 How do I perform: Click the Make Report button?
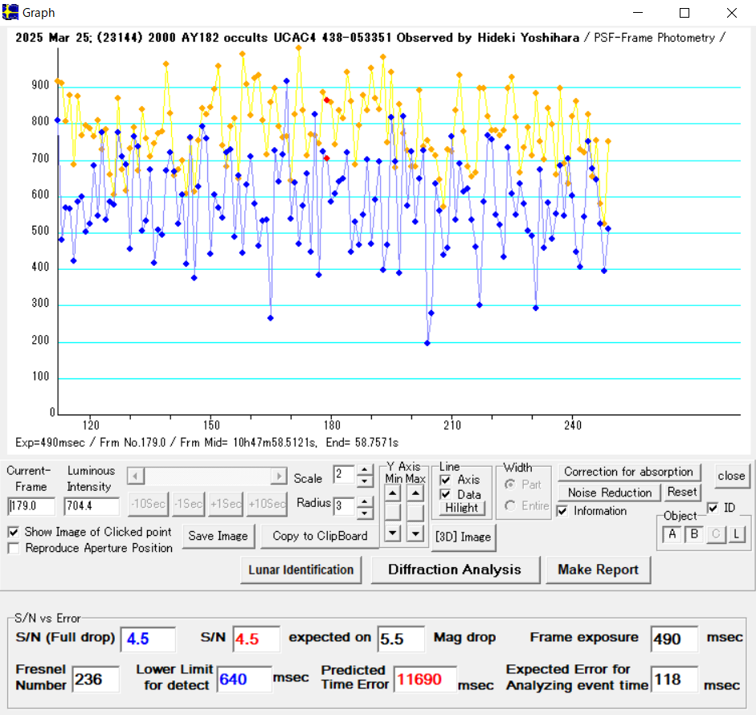[x=598, y=570]
